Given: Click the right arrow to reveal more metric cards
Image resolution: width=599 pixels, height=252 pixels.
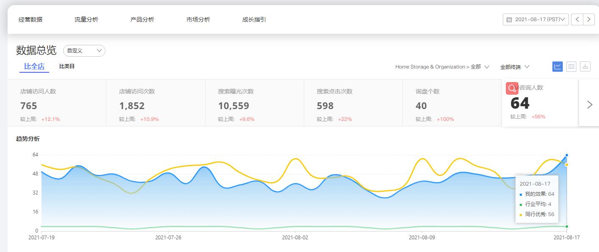Looking at the screenshot, I should tap(589, 105).
